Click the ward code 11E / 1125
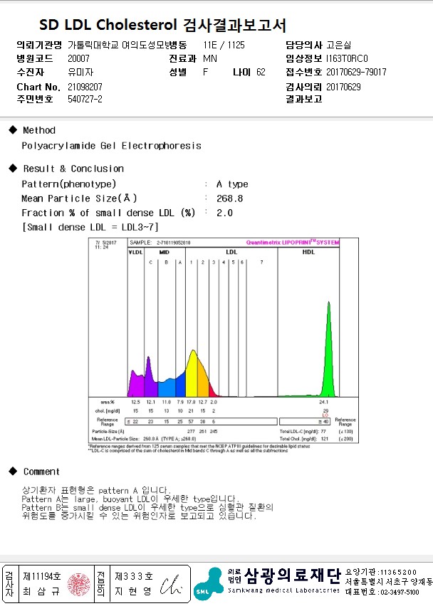This screenshot has width=433, height=611. [224, 45]
